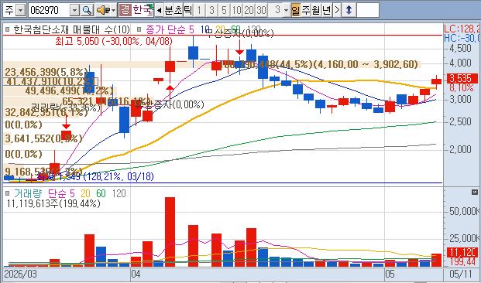Click the 11,119,613주(199.44%) volume text
Image resolution: width=481 pixels, height=283 pixels.
point(53,203)
